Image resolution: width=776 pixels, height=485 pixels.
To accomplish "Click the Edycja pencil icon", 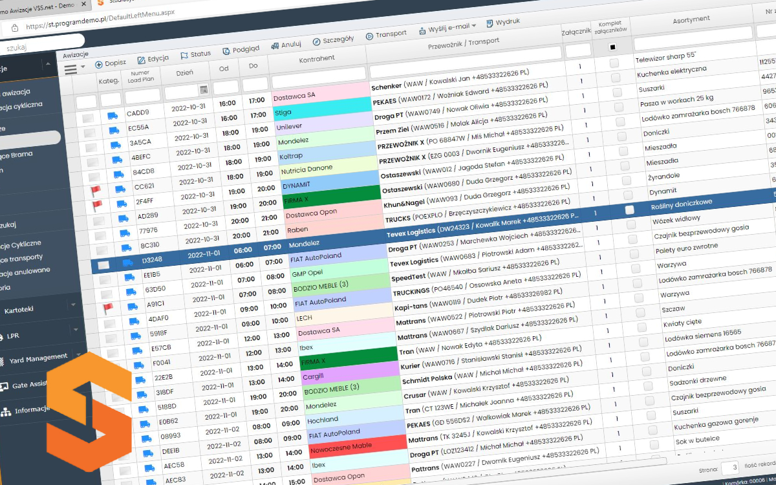I will coord(141,59).
